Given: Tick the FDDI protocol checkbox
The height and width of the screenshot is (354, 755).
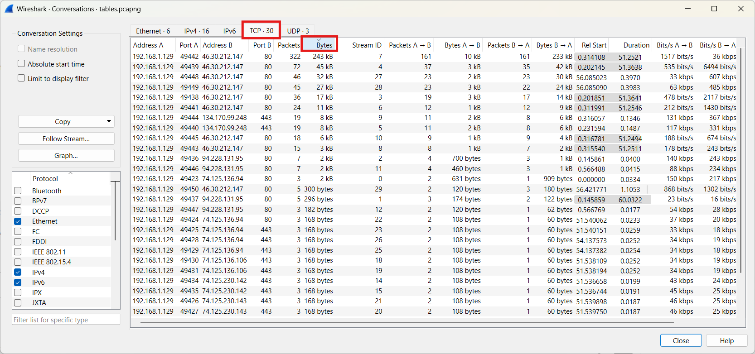Looking at the screenshot, I should point(18,242).
